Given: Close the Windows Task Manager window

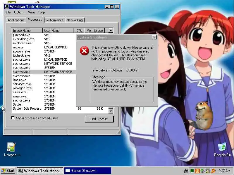Looking at the screenshot, I should [117, 7].
